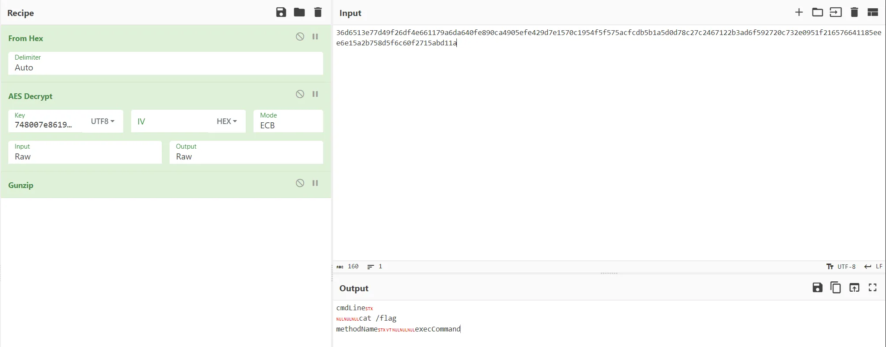Change the UTF-8 input character encoding

tap(841, 267)
